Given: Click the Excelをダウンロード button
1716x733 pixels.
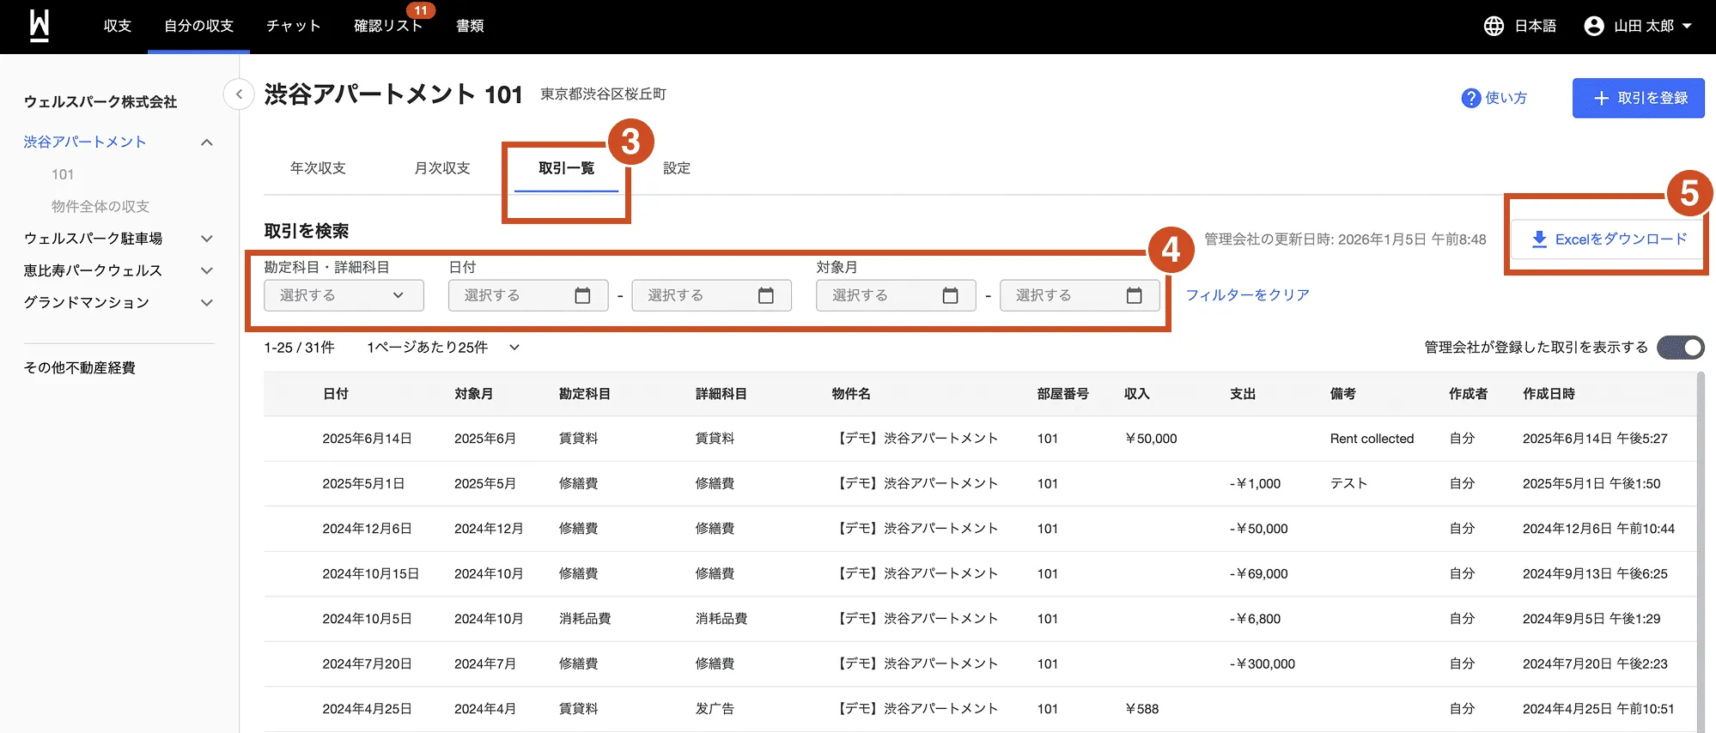Looking at the screenshot, I should pos(1610,239).
